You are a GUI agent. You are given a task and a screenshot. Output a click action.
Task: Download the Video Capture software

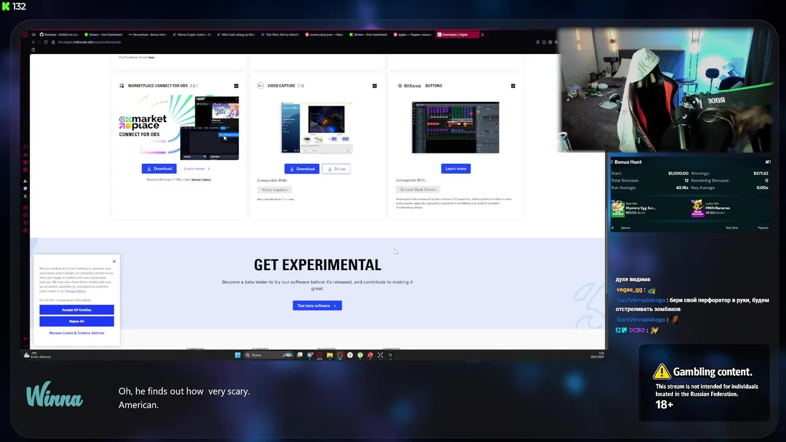[x=302, y=169]
